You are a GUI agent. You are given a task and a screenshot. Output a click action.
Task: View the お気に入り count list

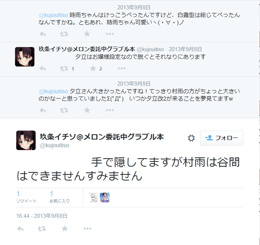(59, 197)
